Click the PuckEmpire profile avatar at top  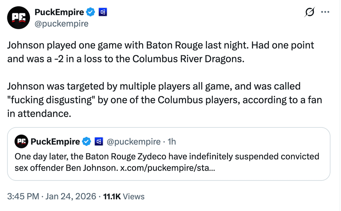[x=18, y=18]
